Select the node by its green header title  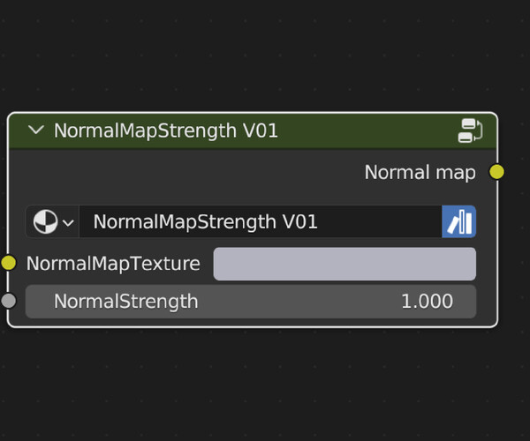(x=166, y=131)
